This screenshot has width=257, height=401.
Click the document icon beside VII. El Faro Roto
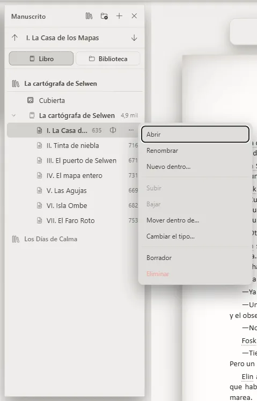coord(39,221)
